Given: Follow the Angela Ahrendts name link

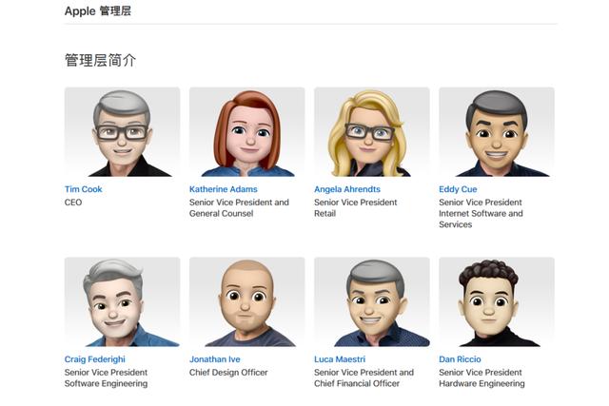Looking at the screenshot, I should 347,189.
